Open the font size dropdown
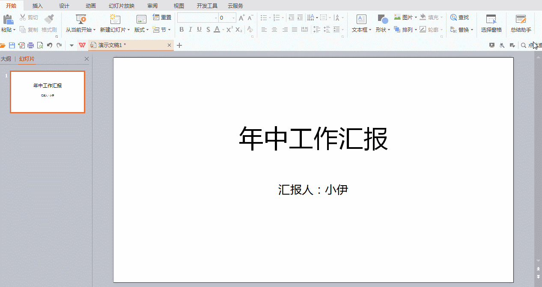This screenshot has height=287, width=542. (233, 18)
